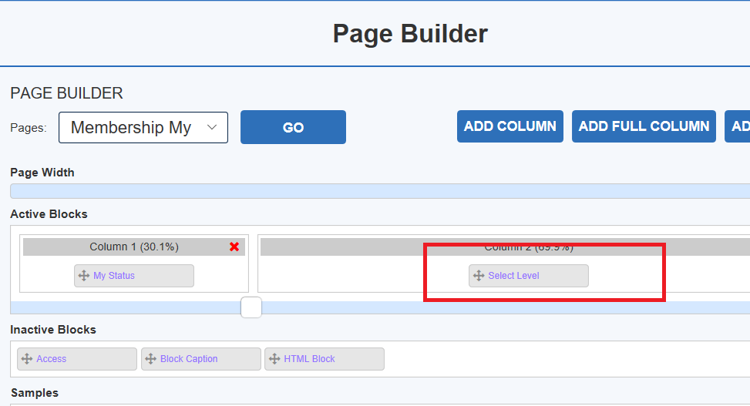Click the ADD COLUMN button

click(510, 126)
